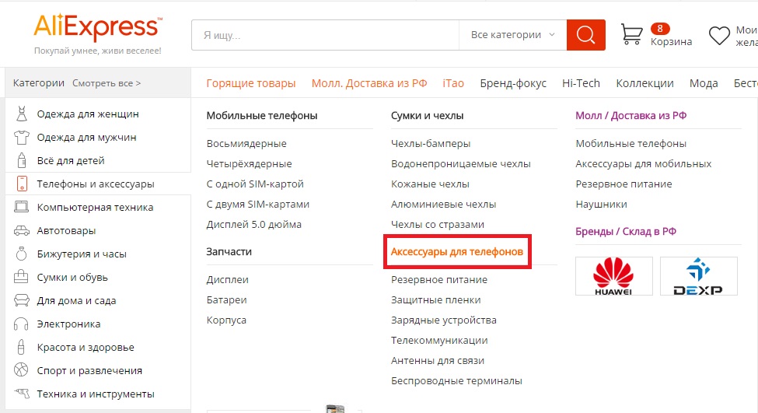Open the Запчасти heading
This screenshot has width=758, height=413.
point(229,251)
